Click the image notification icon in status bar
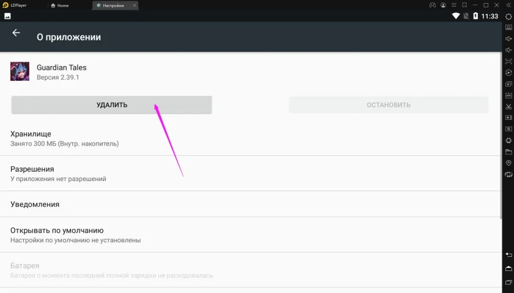The width and height of the screenshot is (514, 293). point(7,16)
